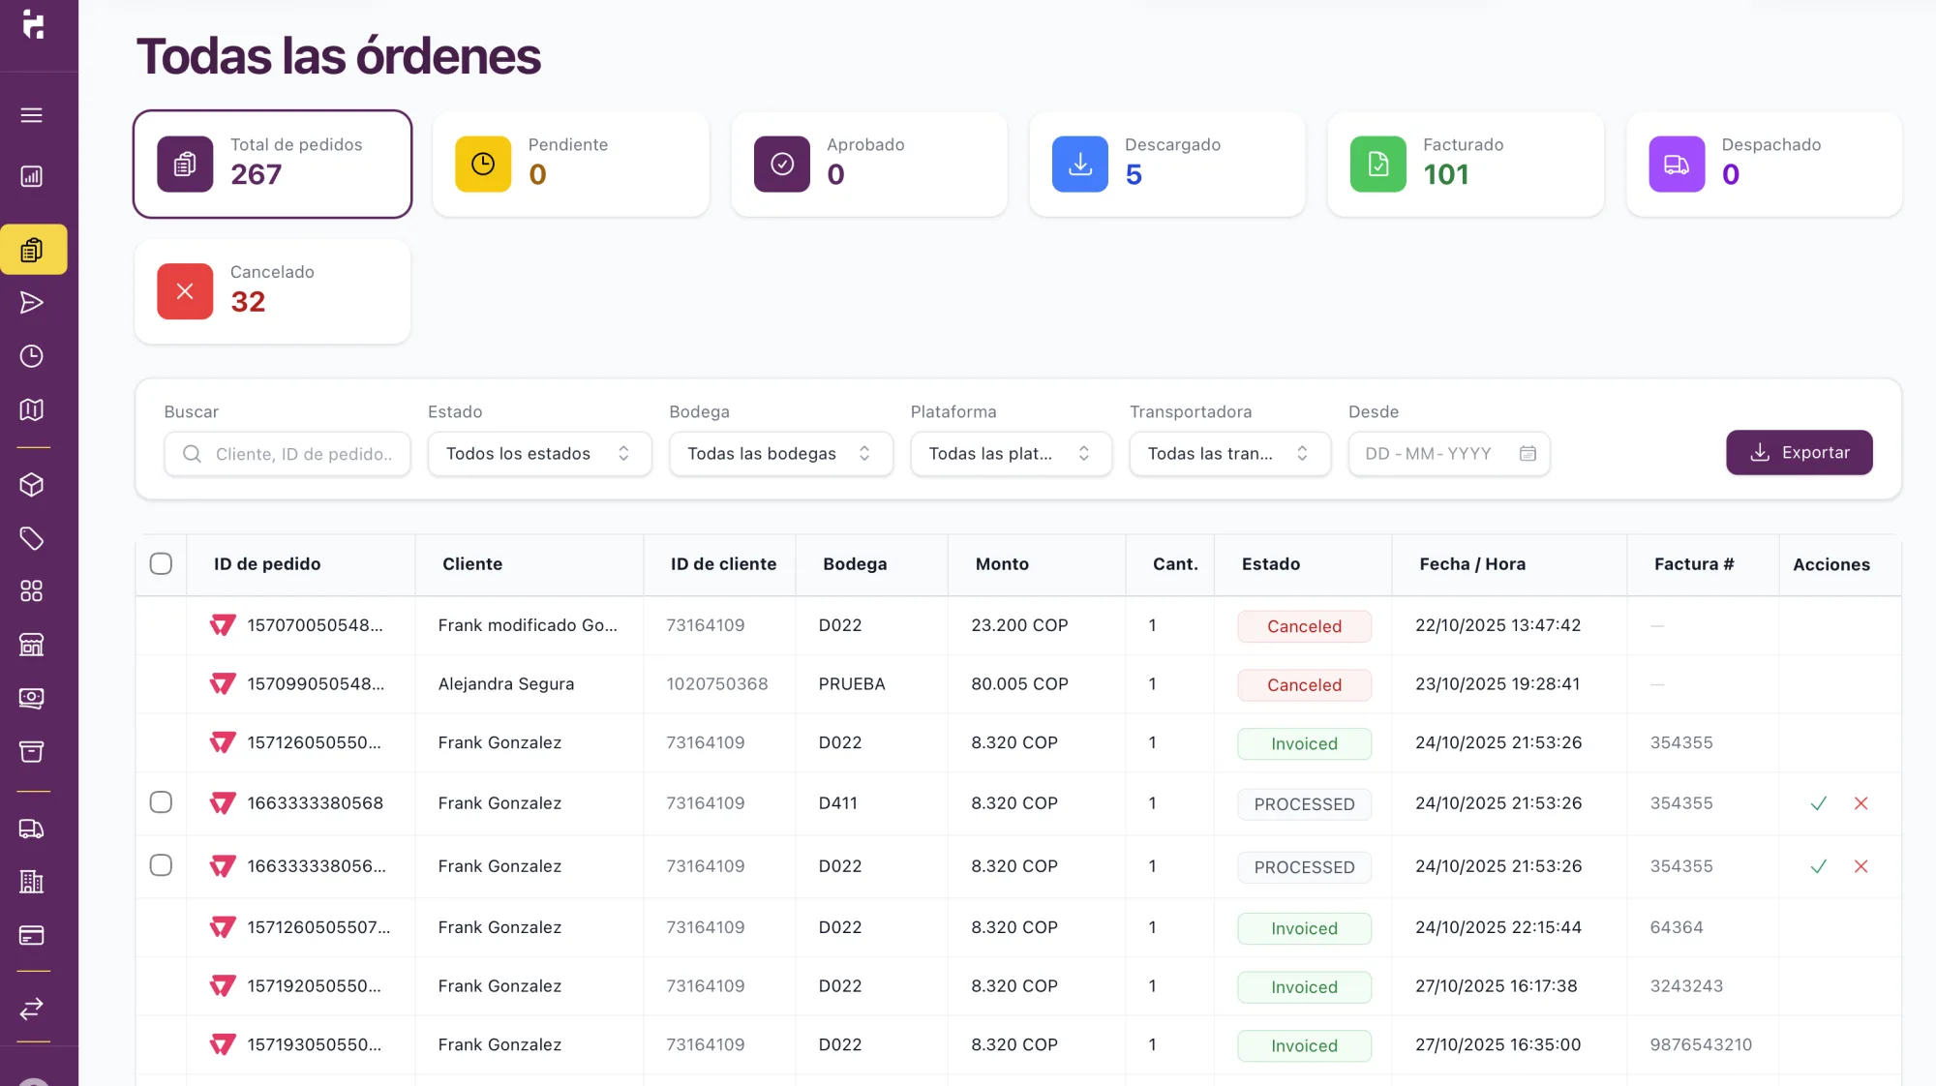Image resolution: width=1936 pixels, height=1086 pixels.
Task: Open the credit card sidebar icon
Action: [32, 935]
